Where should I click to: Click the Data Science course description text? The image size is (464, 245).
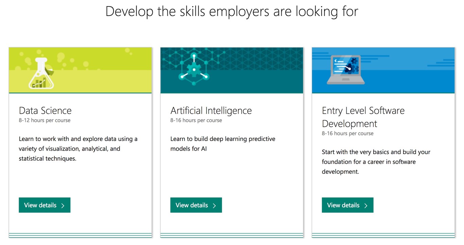coord(78,149)
